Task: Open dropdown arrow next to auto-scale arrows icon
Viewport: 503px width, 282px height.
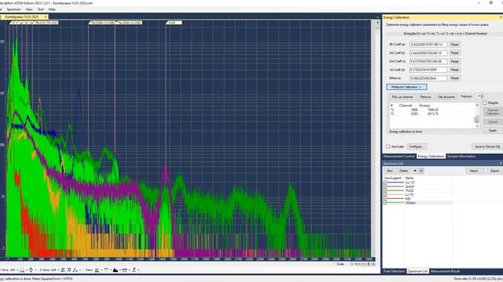Action: click(x=36, y=270)
